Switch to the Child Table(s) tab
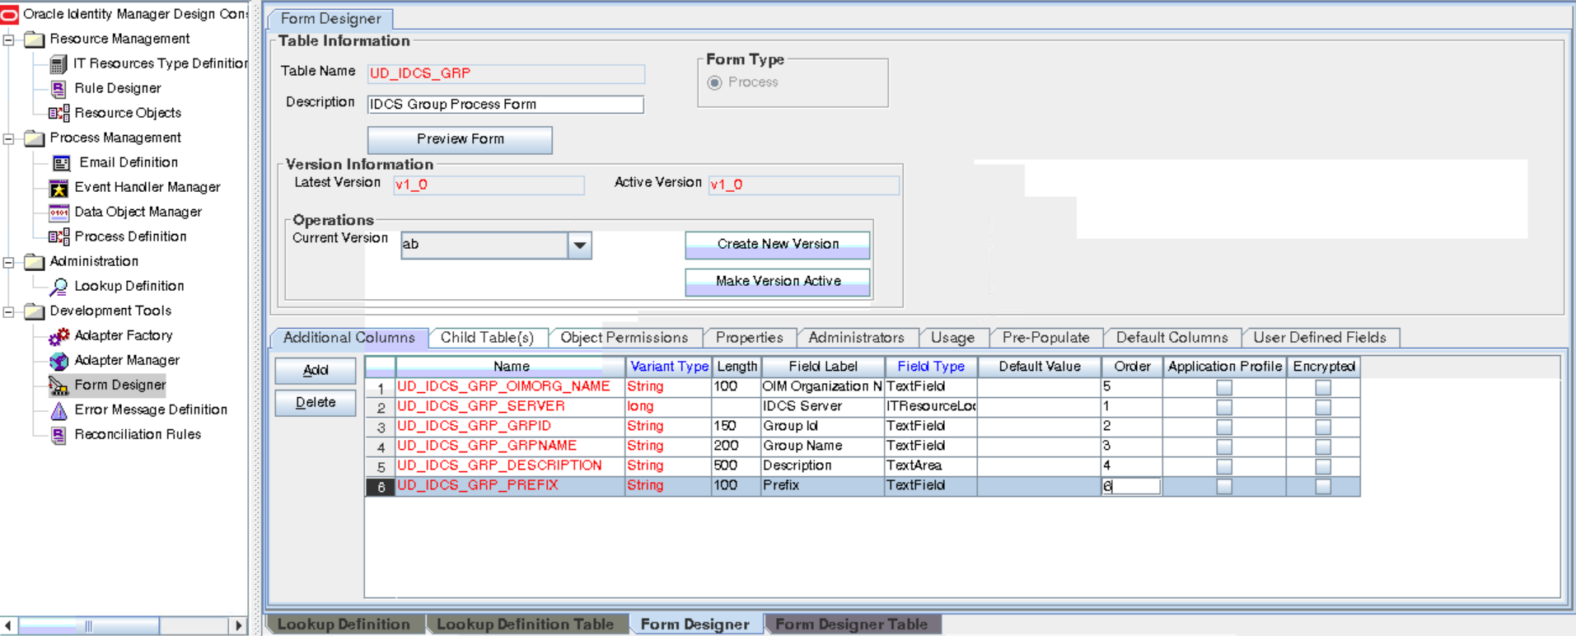 [x=487, y=338]
